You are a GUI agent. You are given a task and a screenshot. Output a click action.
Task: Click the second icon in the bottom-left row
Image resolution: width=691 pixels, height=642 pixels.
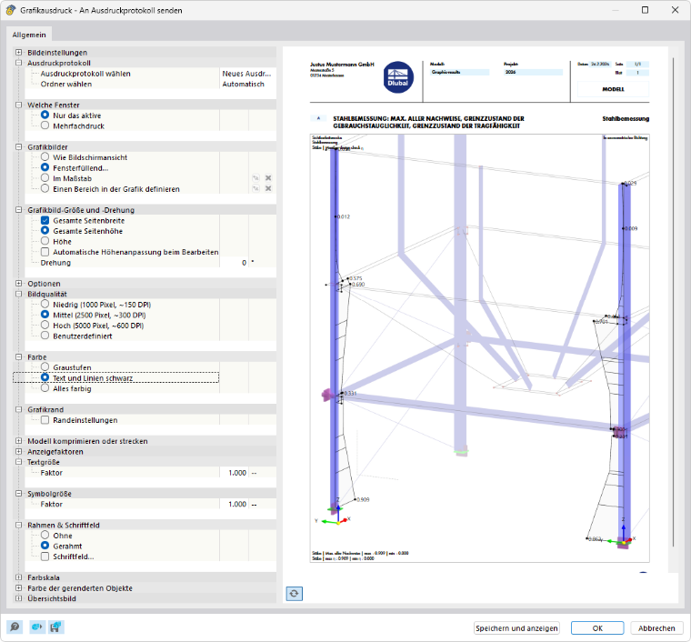[37, 627]
